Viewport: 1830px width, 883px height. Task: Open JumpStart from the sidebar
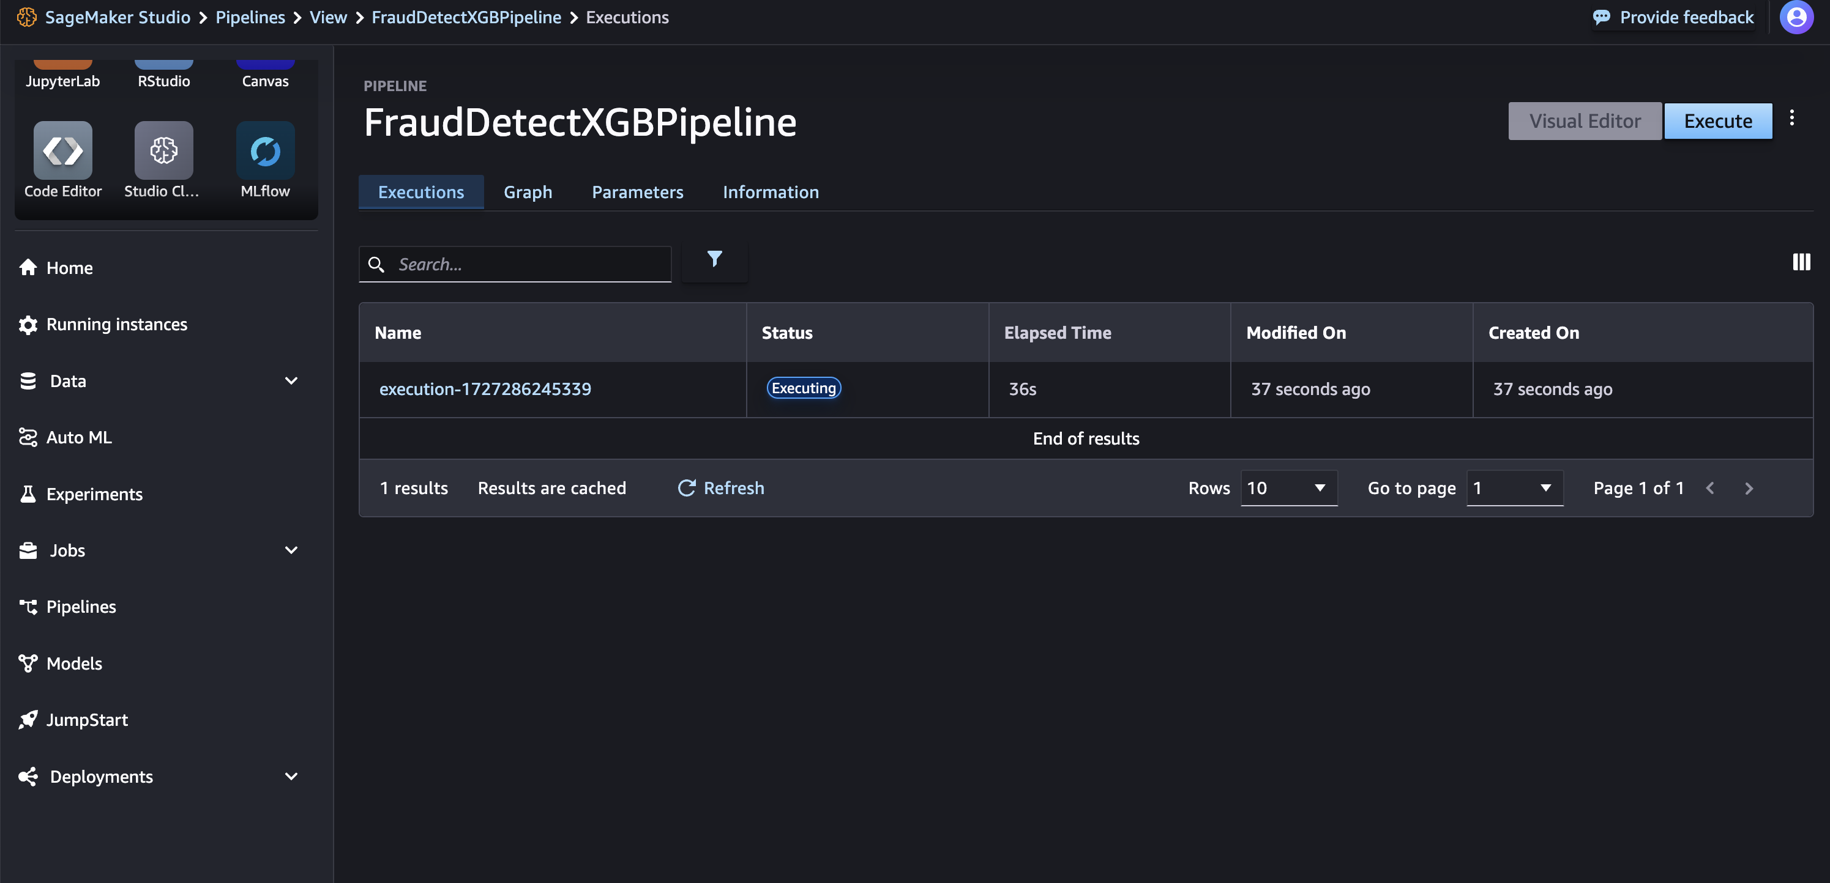pos(87,720)
